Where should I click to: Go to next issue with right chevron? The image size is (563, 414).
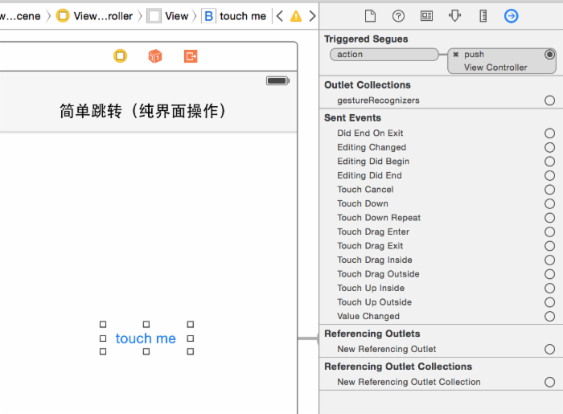pyautogui.click(x=312, y=16)
